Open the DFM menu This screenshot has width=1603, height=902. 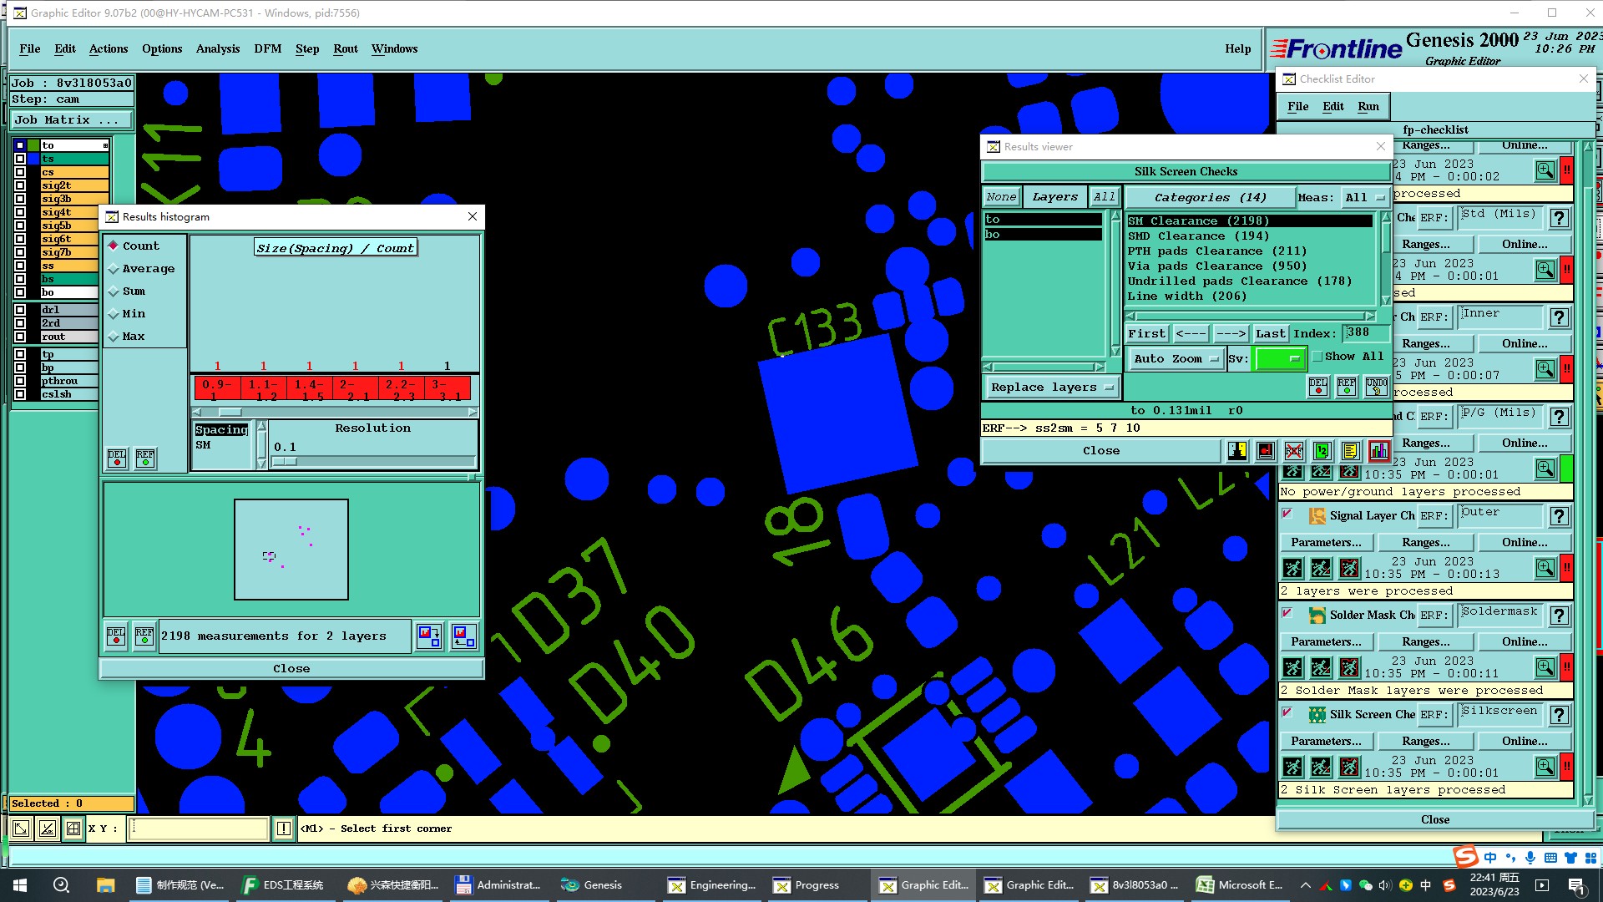(x=267, y=49)
